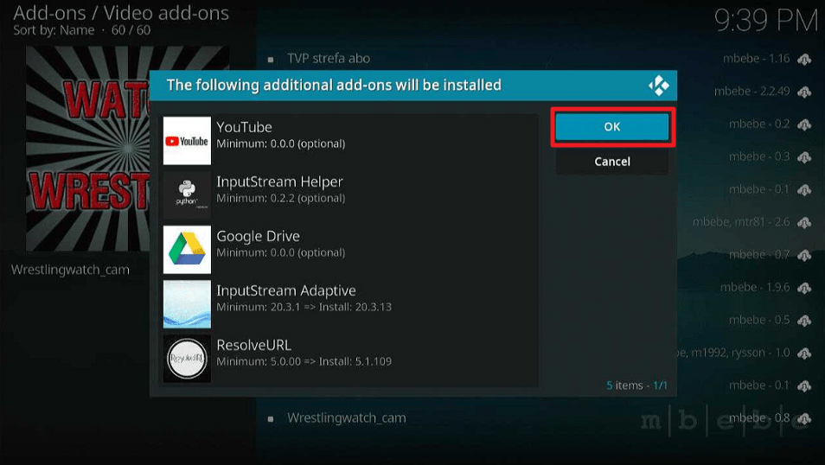Click the InputStream Helper dependency name
This screenshot has height=465, width=825.
(x=279, y=182)
